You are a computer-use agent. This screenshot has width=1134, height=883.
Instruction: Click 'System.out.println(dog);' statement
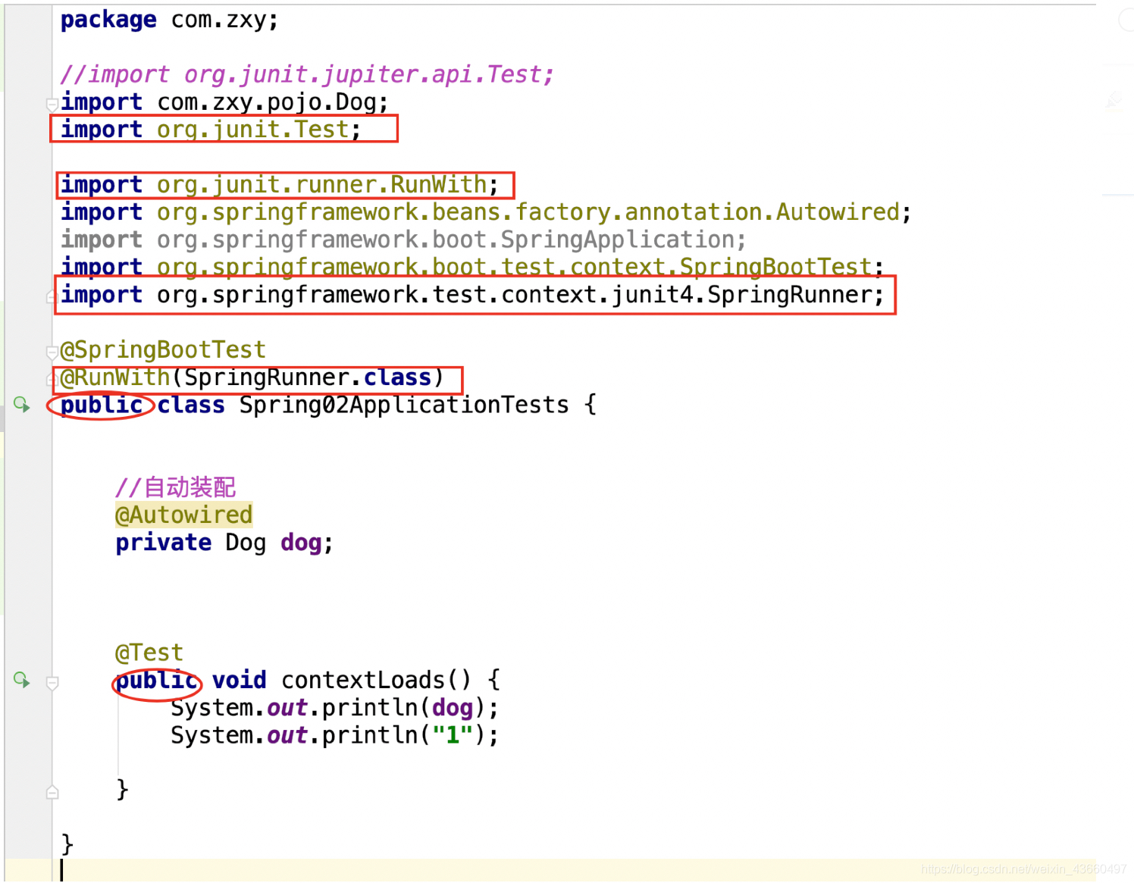click(x=335, y=708)
